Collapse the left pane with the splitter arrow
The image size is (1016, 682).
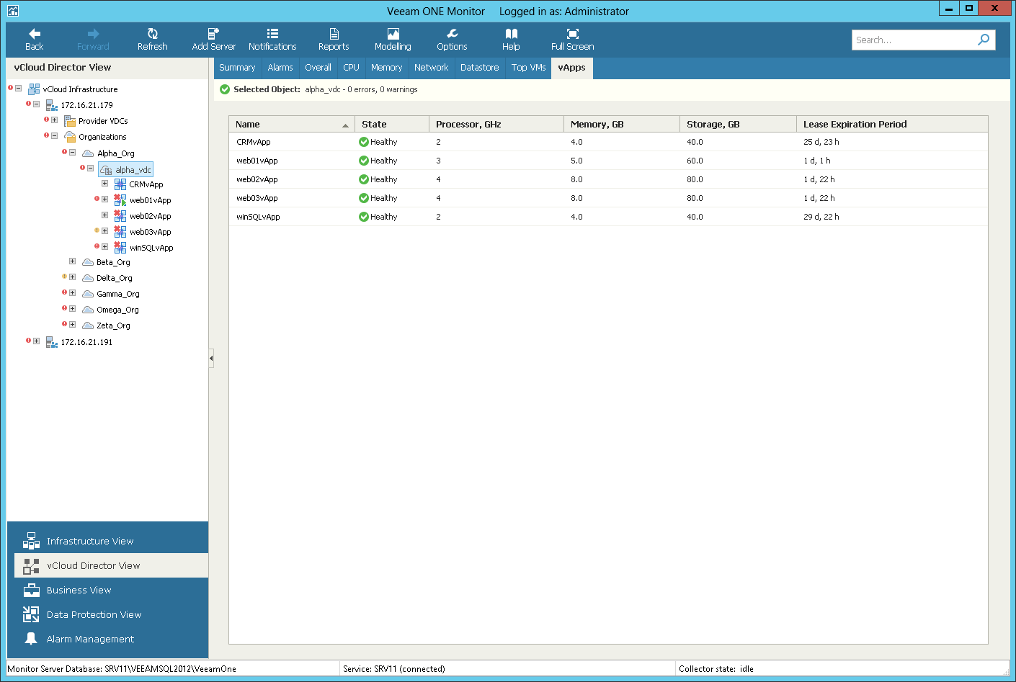coord(211,358)
